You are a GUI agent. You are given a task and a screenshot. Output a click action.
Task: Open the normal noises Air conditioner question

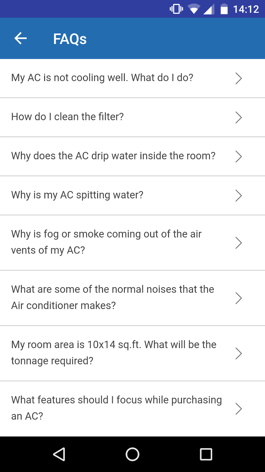[132, 298]
